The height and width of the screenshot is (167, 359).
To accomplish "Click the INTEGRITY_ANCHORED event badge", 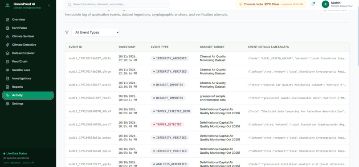I will point(170,58).
